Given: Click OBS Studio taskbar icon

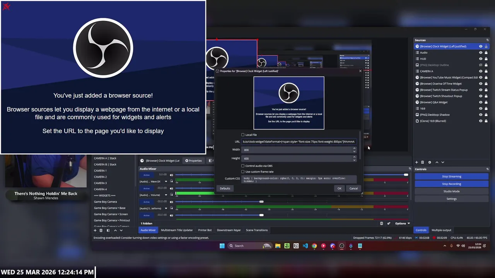Looking at the screenshot, I should [x=342, y=246].
